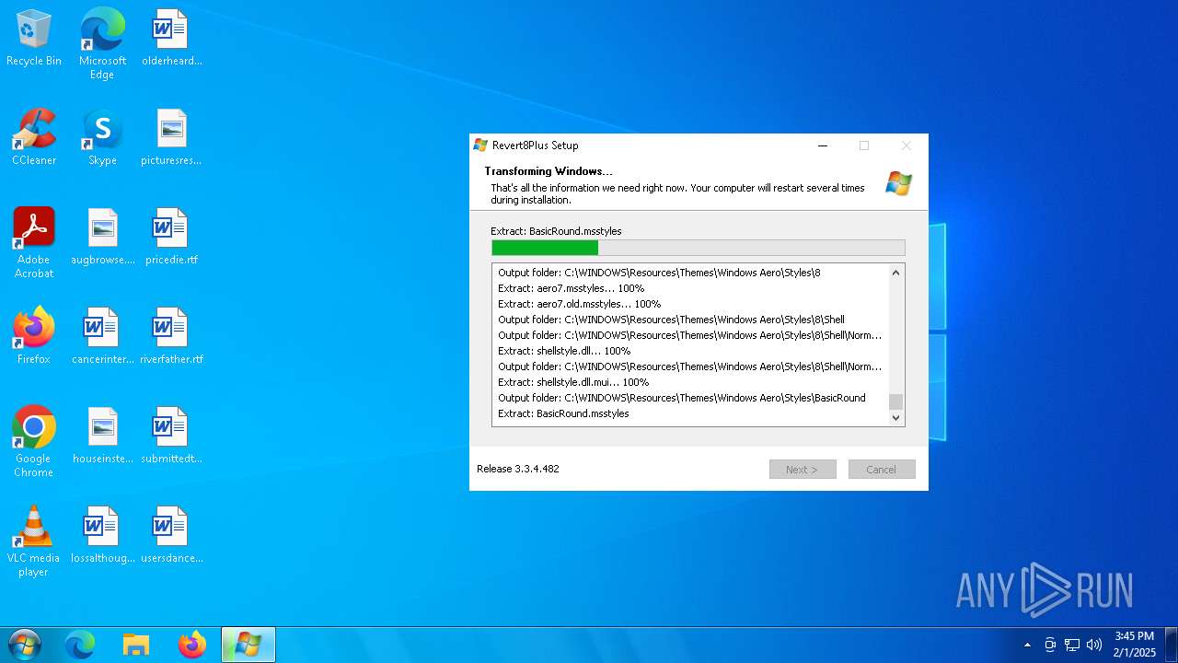
Task: Select the usersdance Word document icon
Action: tap(171, 536)
